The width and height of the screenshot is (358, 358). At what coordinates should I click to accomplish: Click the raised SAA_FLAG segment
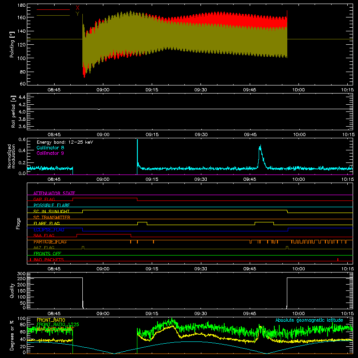(104, 234)
